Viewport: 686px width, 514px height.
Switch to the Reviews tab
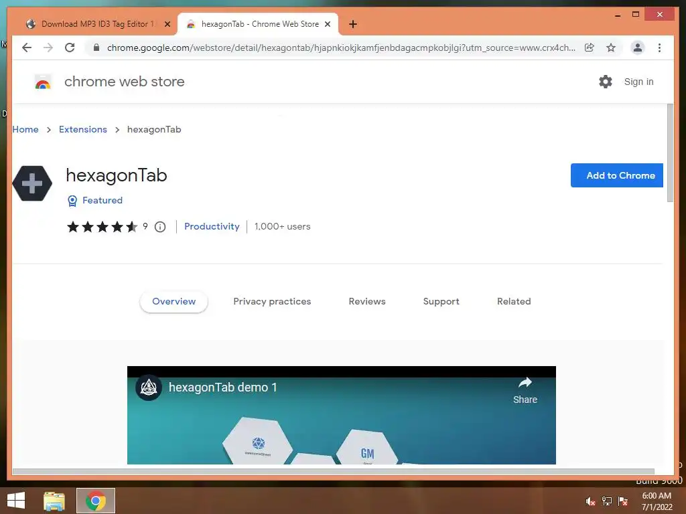[367, 302]
